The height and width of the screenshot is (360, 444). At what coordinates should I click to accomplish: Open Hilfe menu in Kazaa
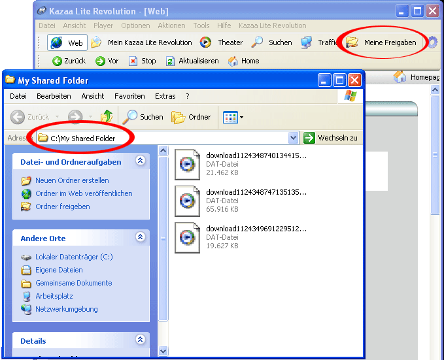point(224,25)
